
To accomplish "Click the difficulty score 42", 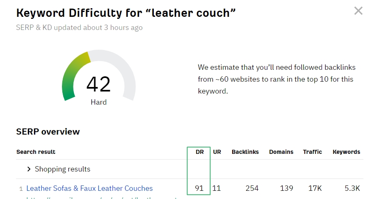I will (x=98, y=84).
